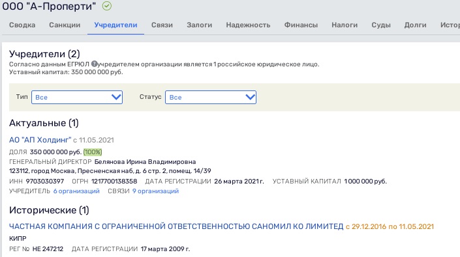Expand the Тип filter dropdown
Screen dimensions: 460x257
77,97
